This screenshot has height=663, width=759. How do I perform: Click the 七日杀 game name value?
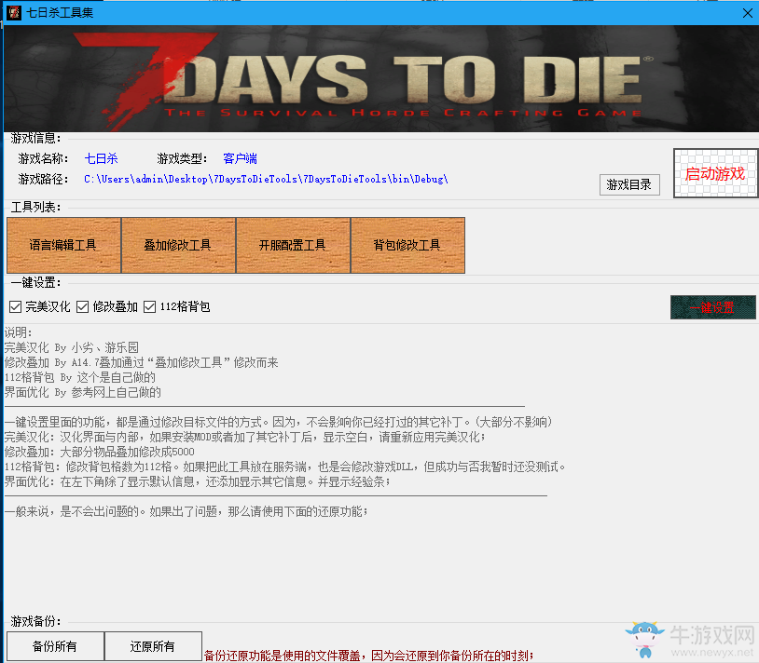click(101, 158)
